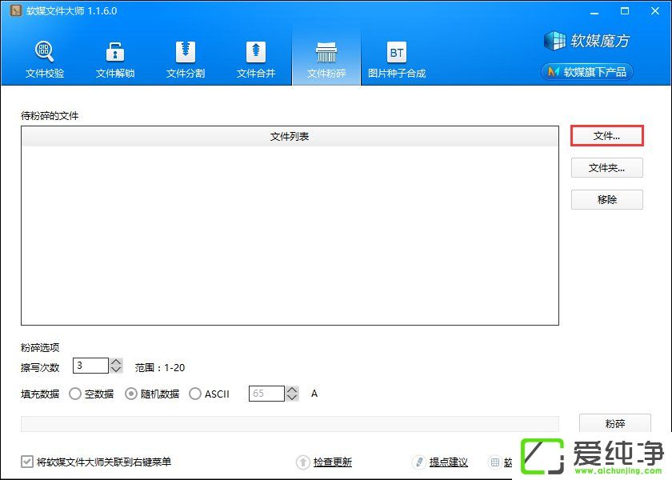This screenshot has height=480, width=672.
Task: Select the 文件解锁 file unlock icon
Action: click(115, 59)
